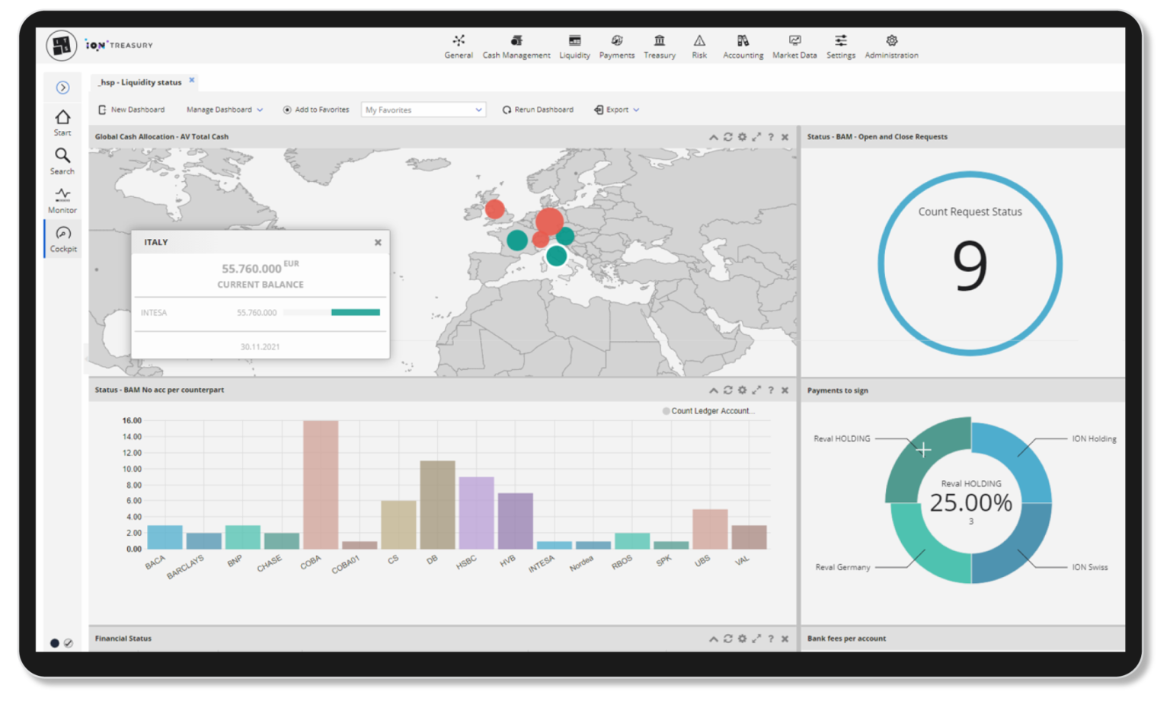Screen dimensions: 1170x701
Task: Open the Administration menu item
Action: (890, 46)
